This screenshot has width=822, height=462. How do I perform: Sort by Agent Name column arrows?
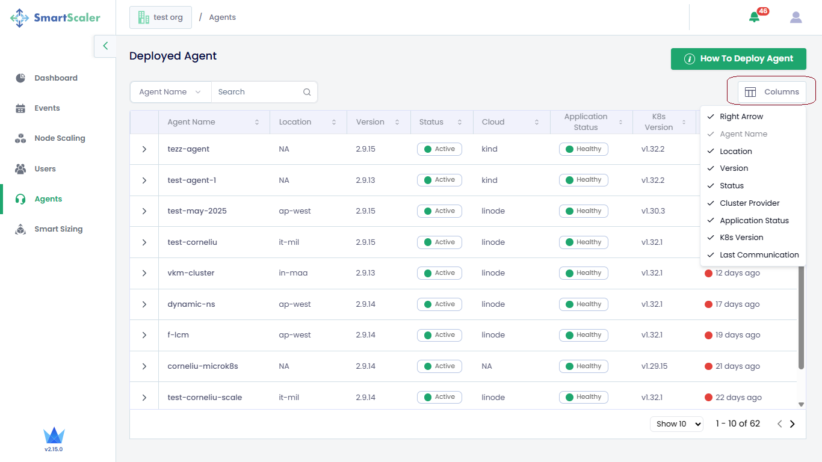point(257,122)
